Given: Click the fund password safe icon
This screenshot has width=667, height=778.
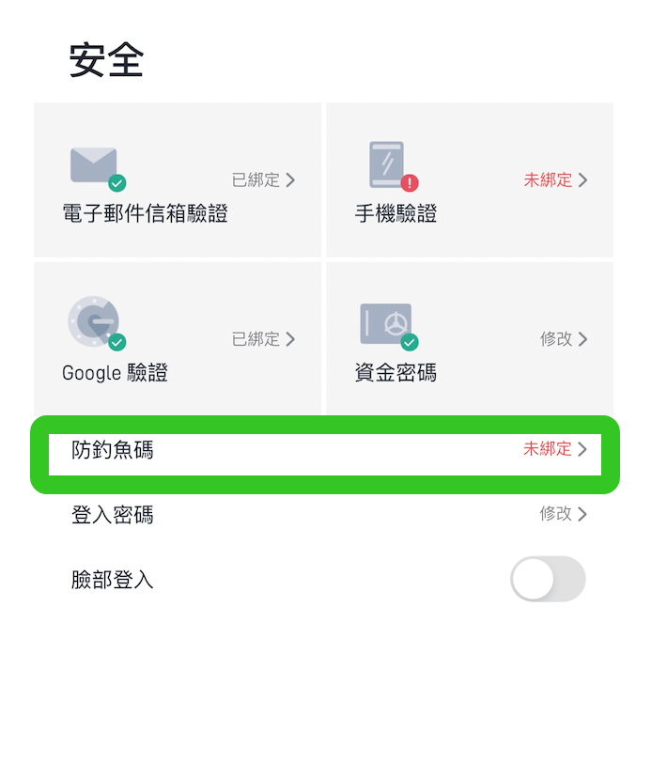Looking at the screenshot, I should click(386, 323).
